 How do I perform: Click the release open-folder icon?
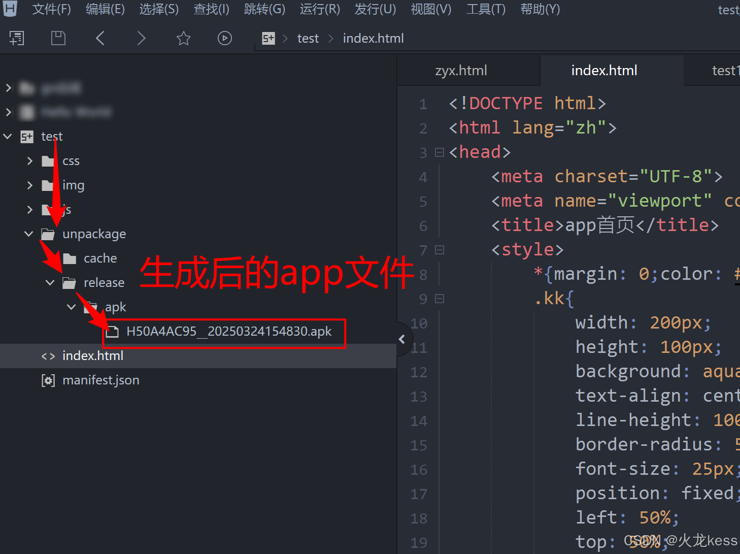70,283
